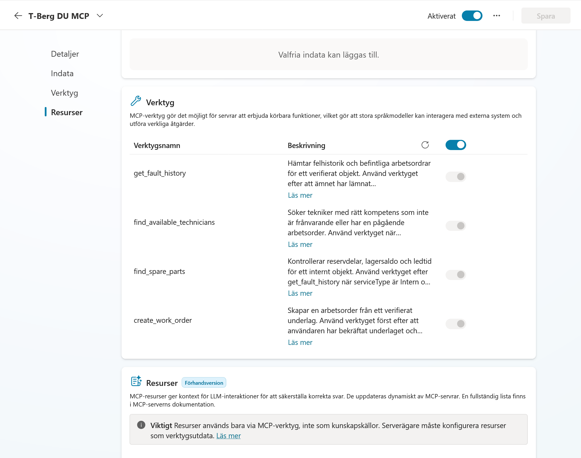Click the find_spare_parts tool name
The height and width of the screenshot is (458, 581).
point(159,272)
